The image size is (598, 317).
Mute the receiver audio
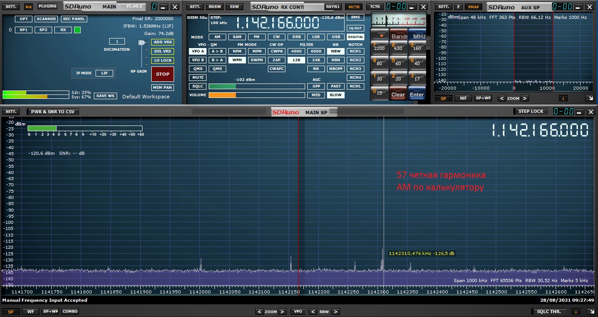coord(198,77)
